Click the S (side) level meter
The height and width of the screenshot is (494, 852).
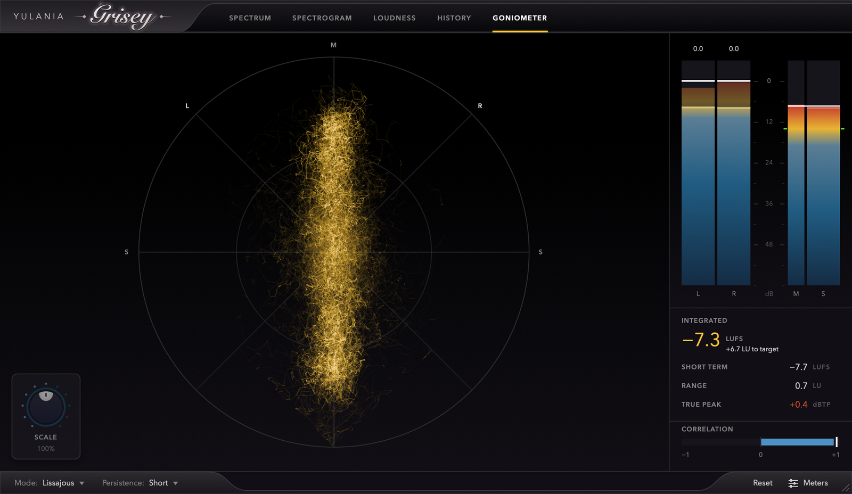823,172
